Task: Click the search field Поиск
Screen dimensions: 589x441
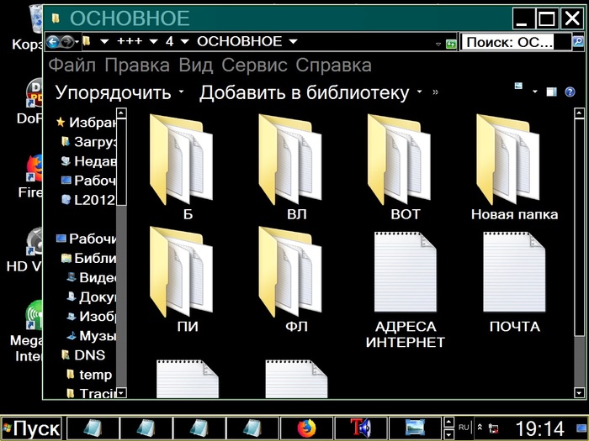Action: pyautogui.click(x=507, y=41)
